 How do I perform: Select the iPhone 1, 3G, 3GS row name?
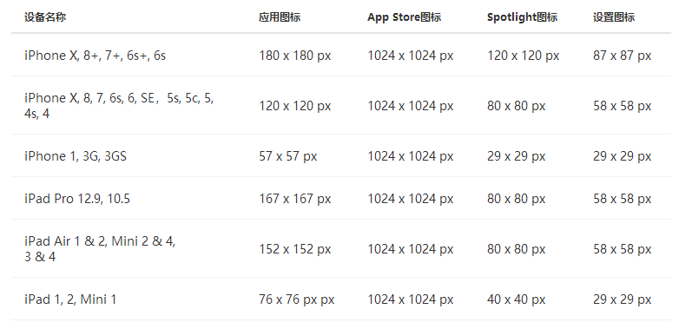(76, 156)
